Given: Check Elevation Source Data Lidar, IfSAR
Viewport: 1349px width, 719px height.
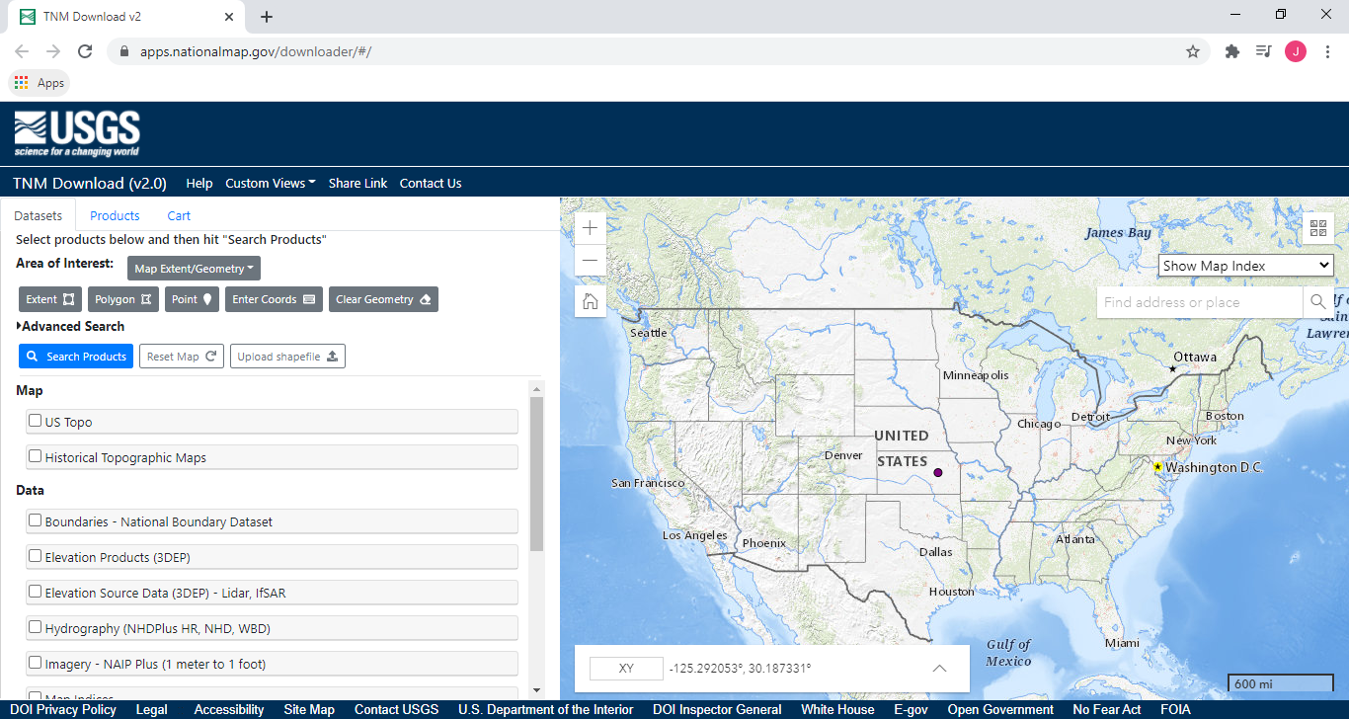Looking at the screenshot, I should pos(36,592).
